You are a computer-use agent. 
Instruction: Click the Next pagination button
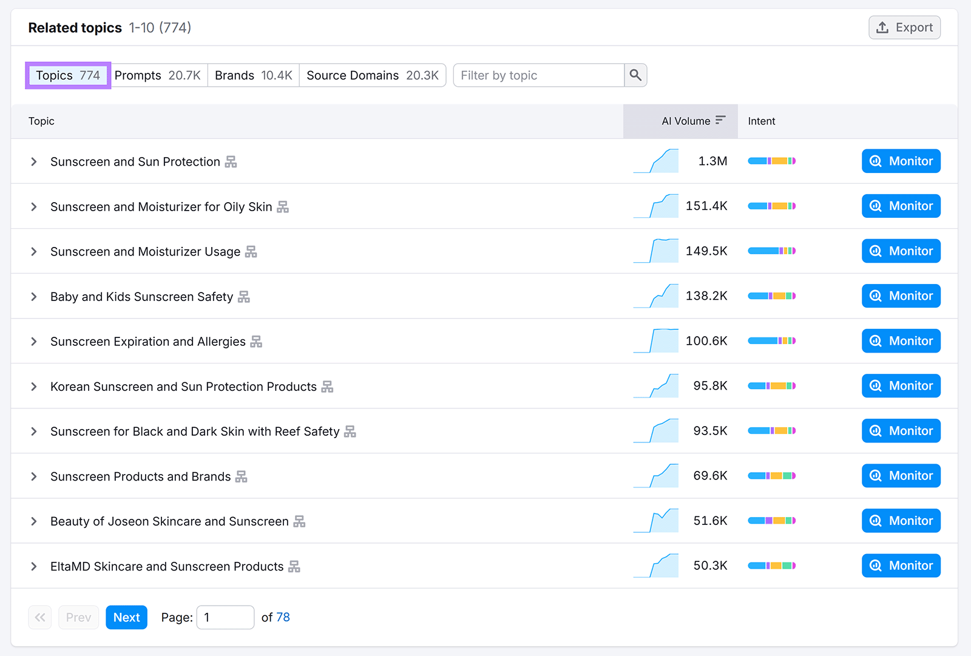[x=126, y=617]
